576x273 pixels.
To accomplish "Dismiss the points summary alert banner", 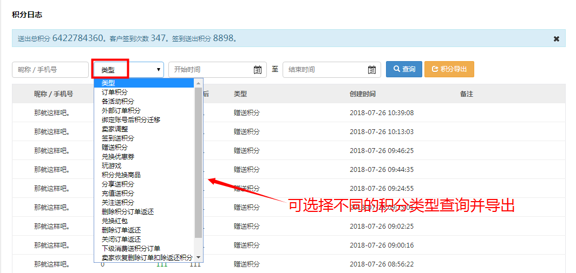I will pos(556,38).
